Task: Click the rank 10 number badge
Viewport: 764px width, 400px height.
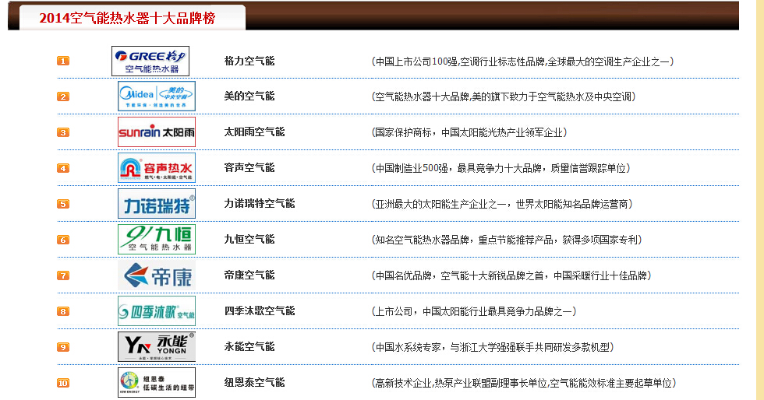Action: (x=63, y=383)
